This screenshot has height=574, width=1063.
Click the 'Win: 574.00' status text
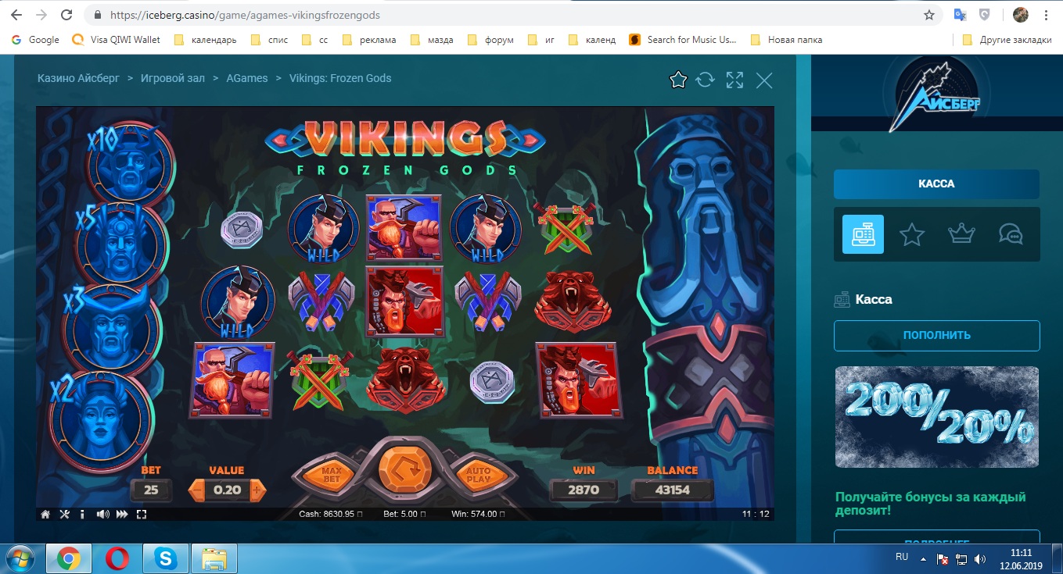pos(477,515)
